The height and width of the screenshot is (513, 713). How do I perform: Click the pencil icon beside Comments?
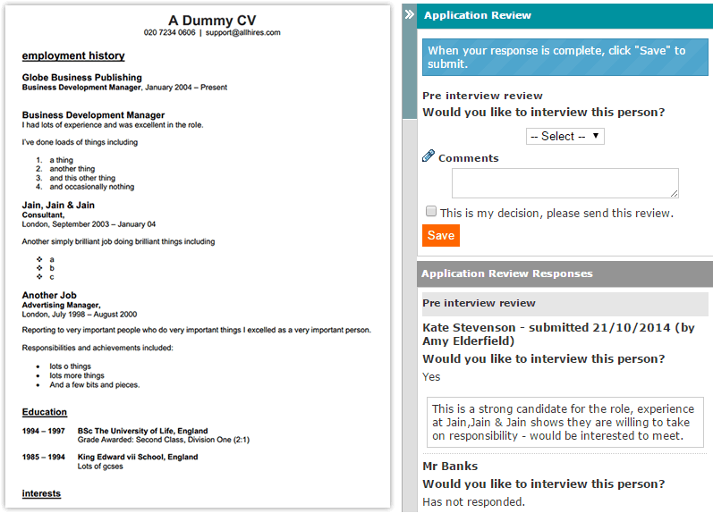pos(429,156)
